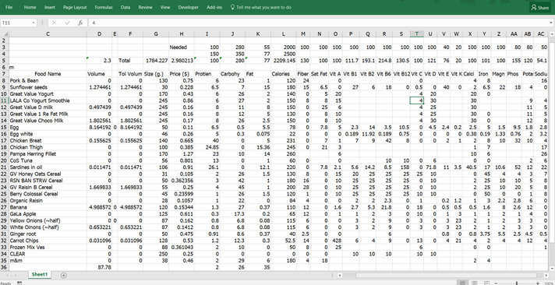Screen dimensions: 555x285
Task: Click the 'Pampa Herring Fillet' cell
Action: pos(48,154)
